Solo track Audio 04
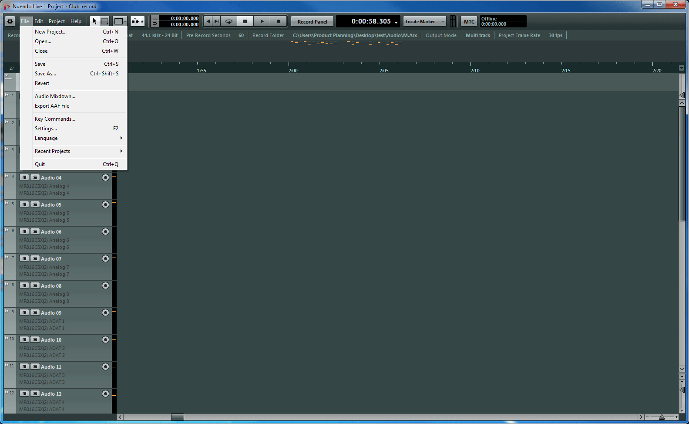The height and width of the screenshot is (424, 689). [35, 177]
